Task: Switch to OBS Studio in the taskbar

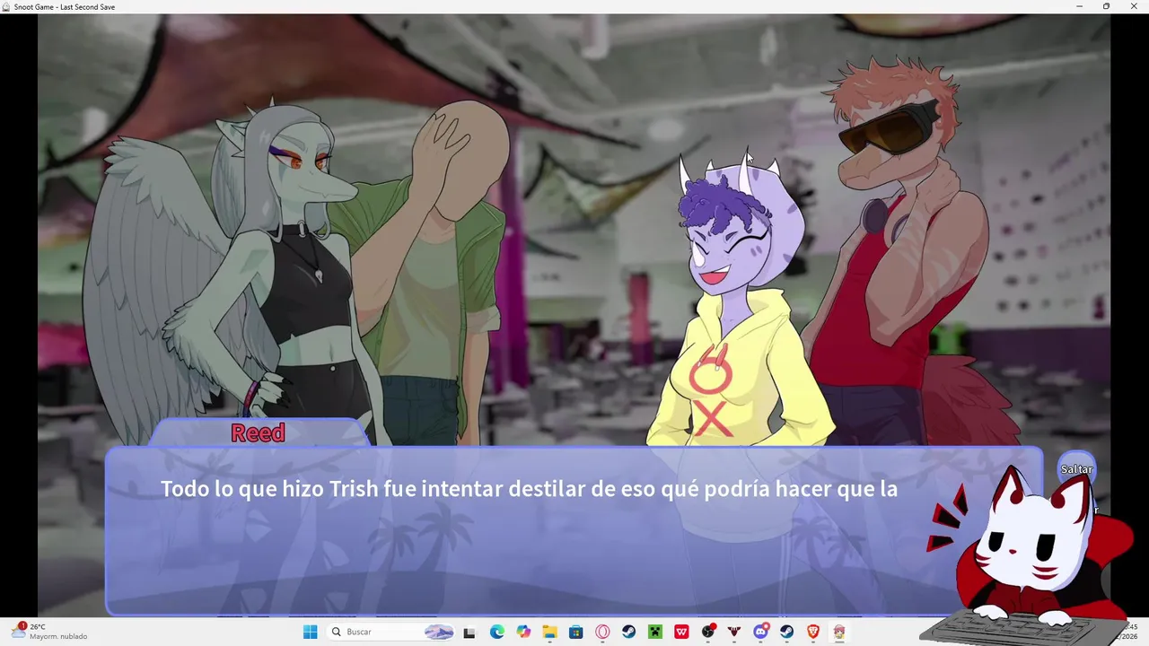Action: coord(708,632)
